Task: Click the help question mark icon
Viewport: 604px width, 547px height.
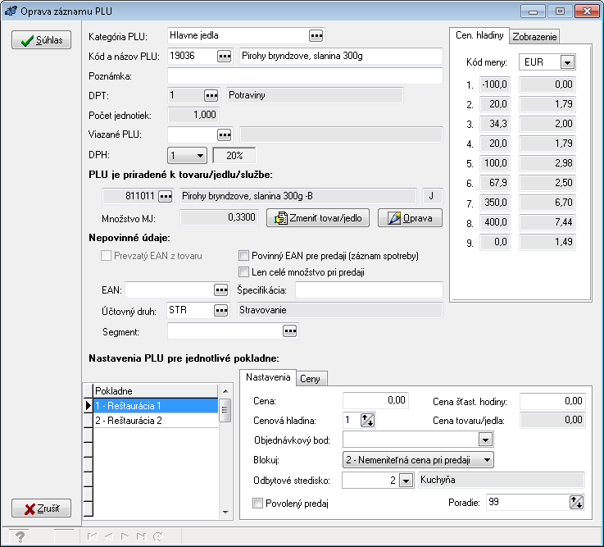Action: (20, 536)
